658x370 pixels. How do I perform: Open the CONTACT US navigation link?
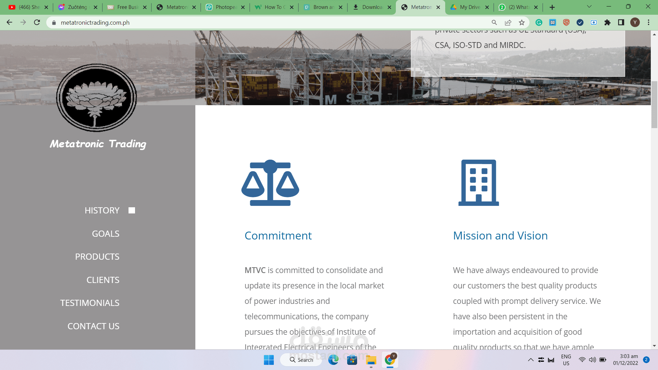click(93, 326)
